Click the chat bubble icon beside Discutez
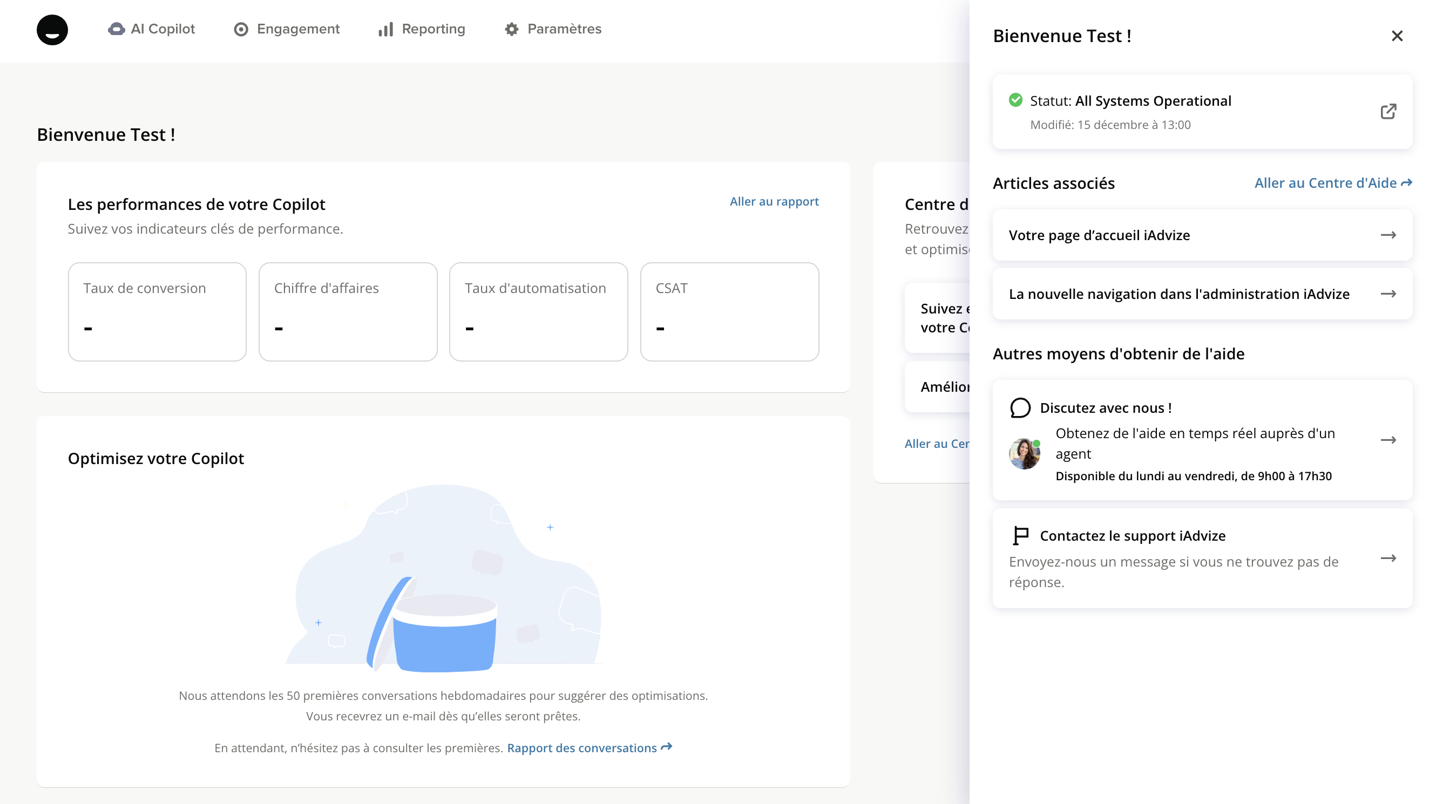The height and width of the screenshot is (804, 1436). [1020, 408]
